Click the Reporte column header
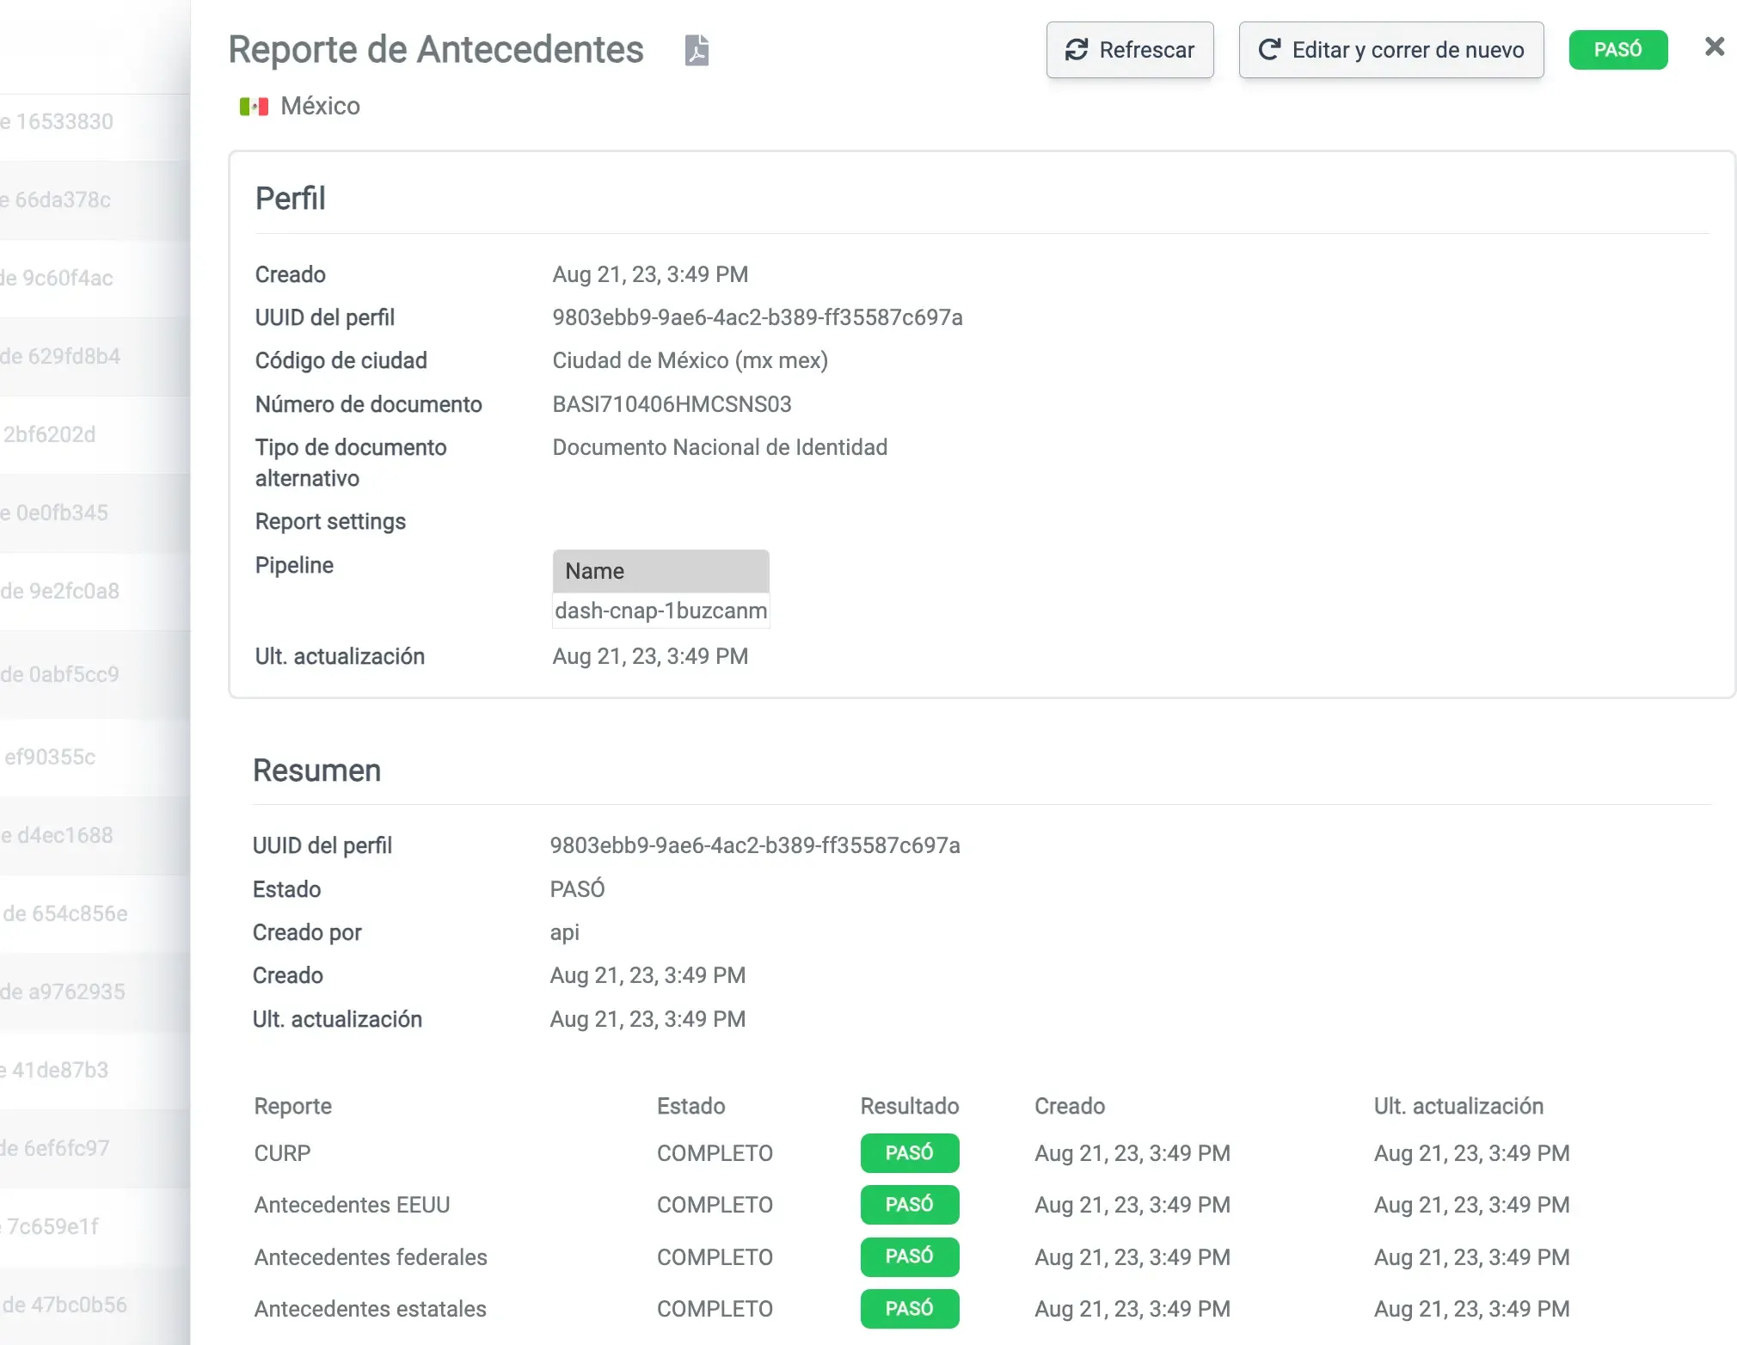 point(292,1106)
